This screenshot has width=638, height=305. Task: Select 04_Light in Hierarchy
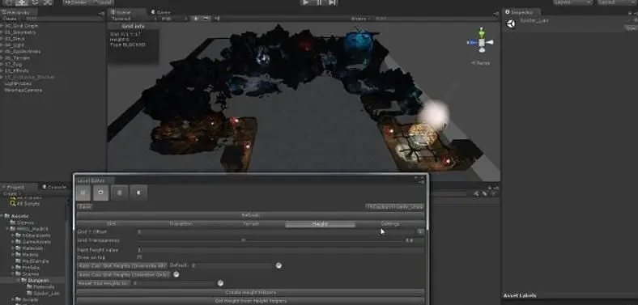(x=15, y=45)
